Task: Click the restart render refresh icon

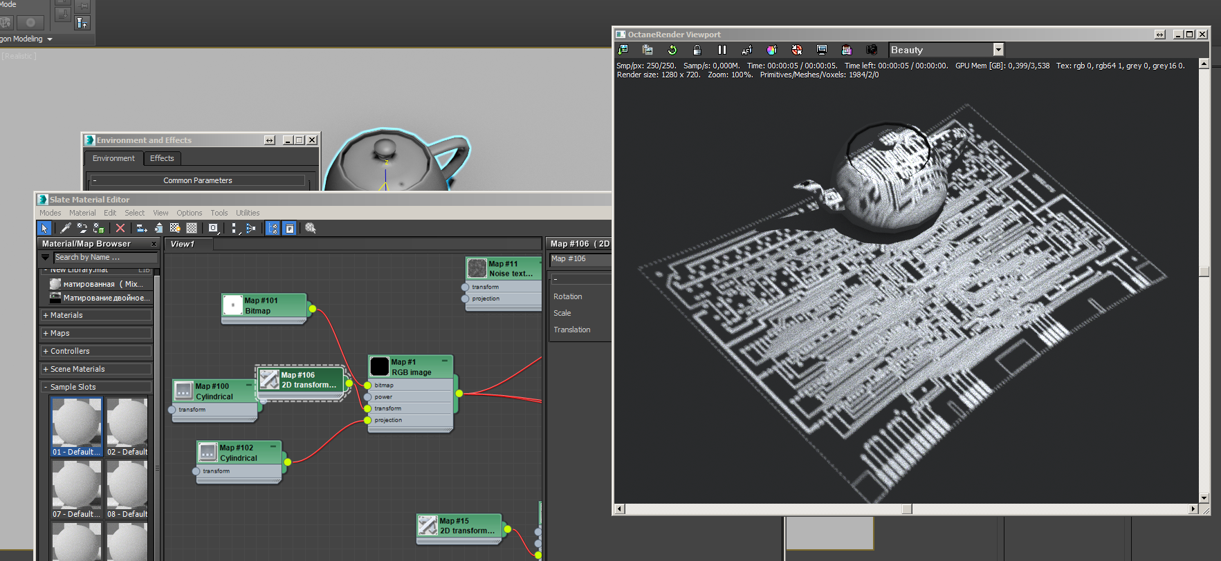Action: (672, 50)
